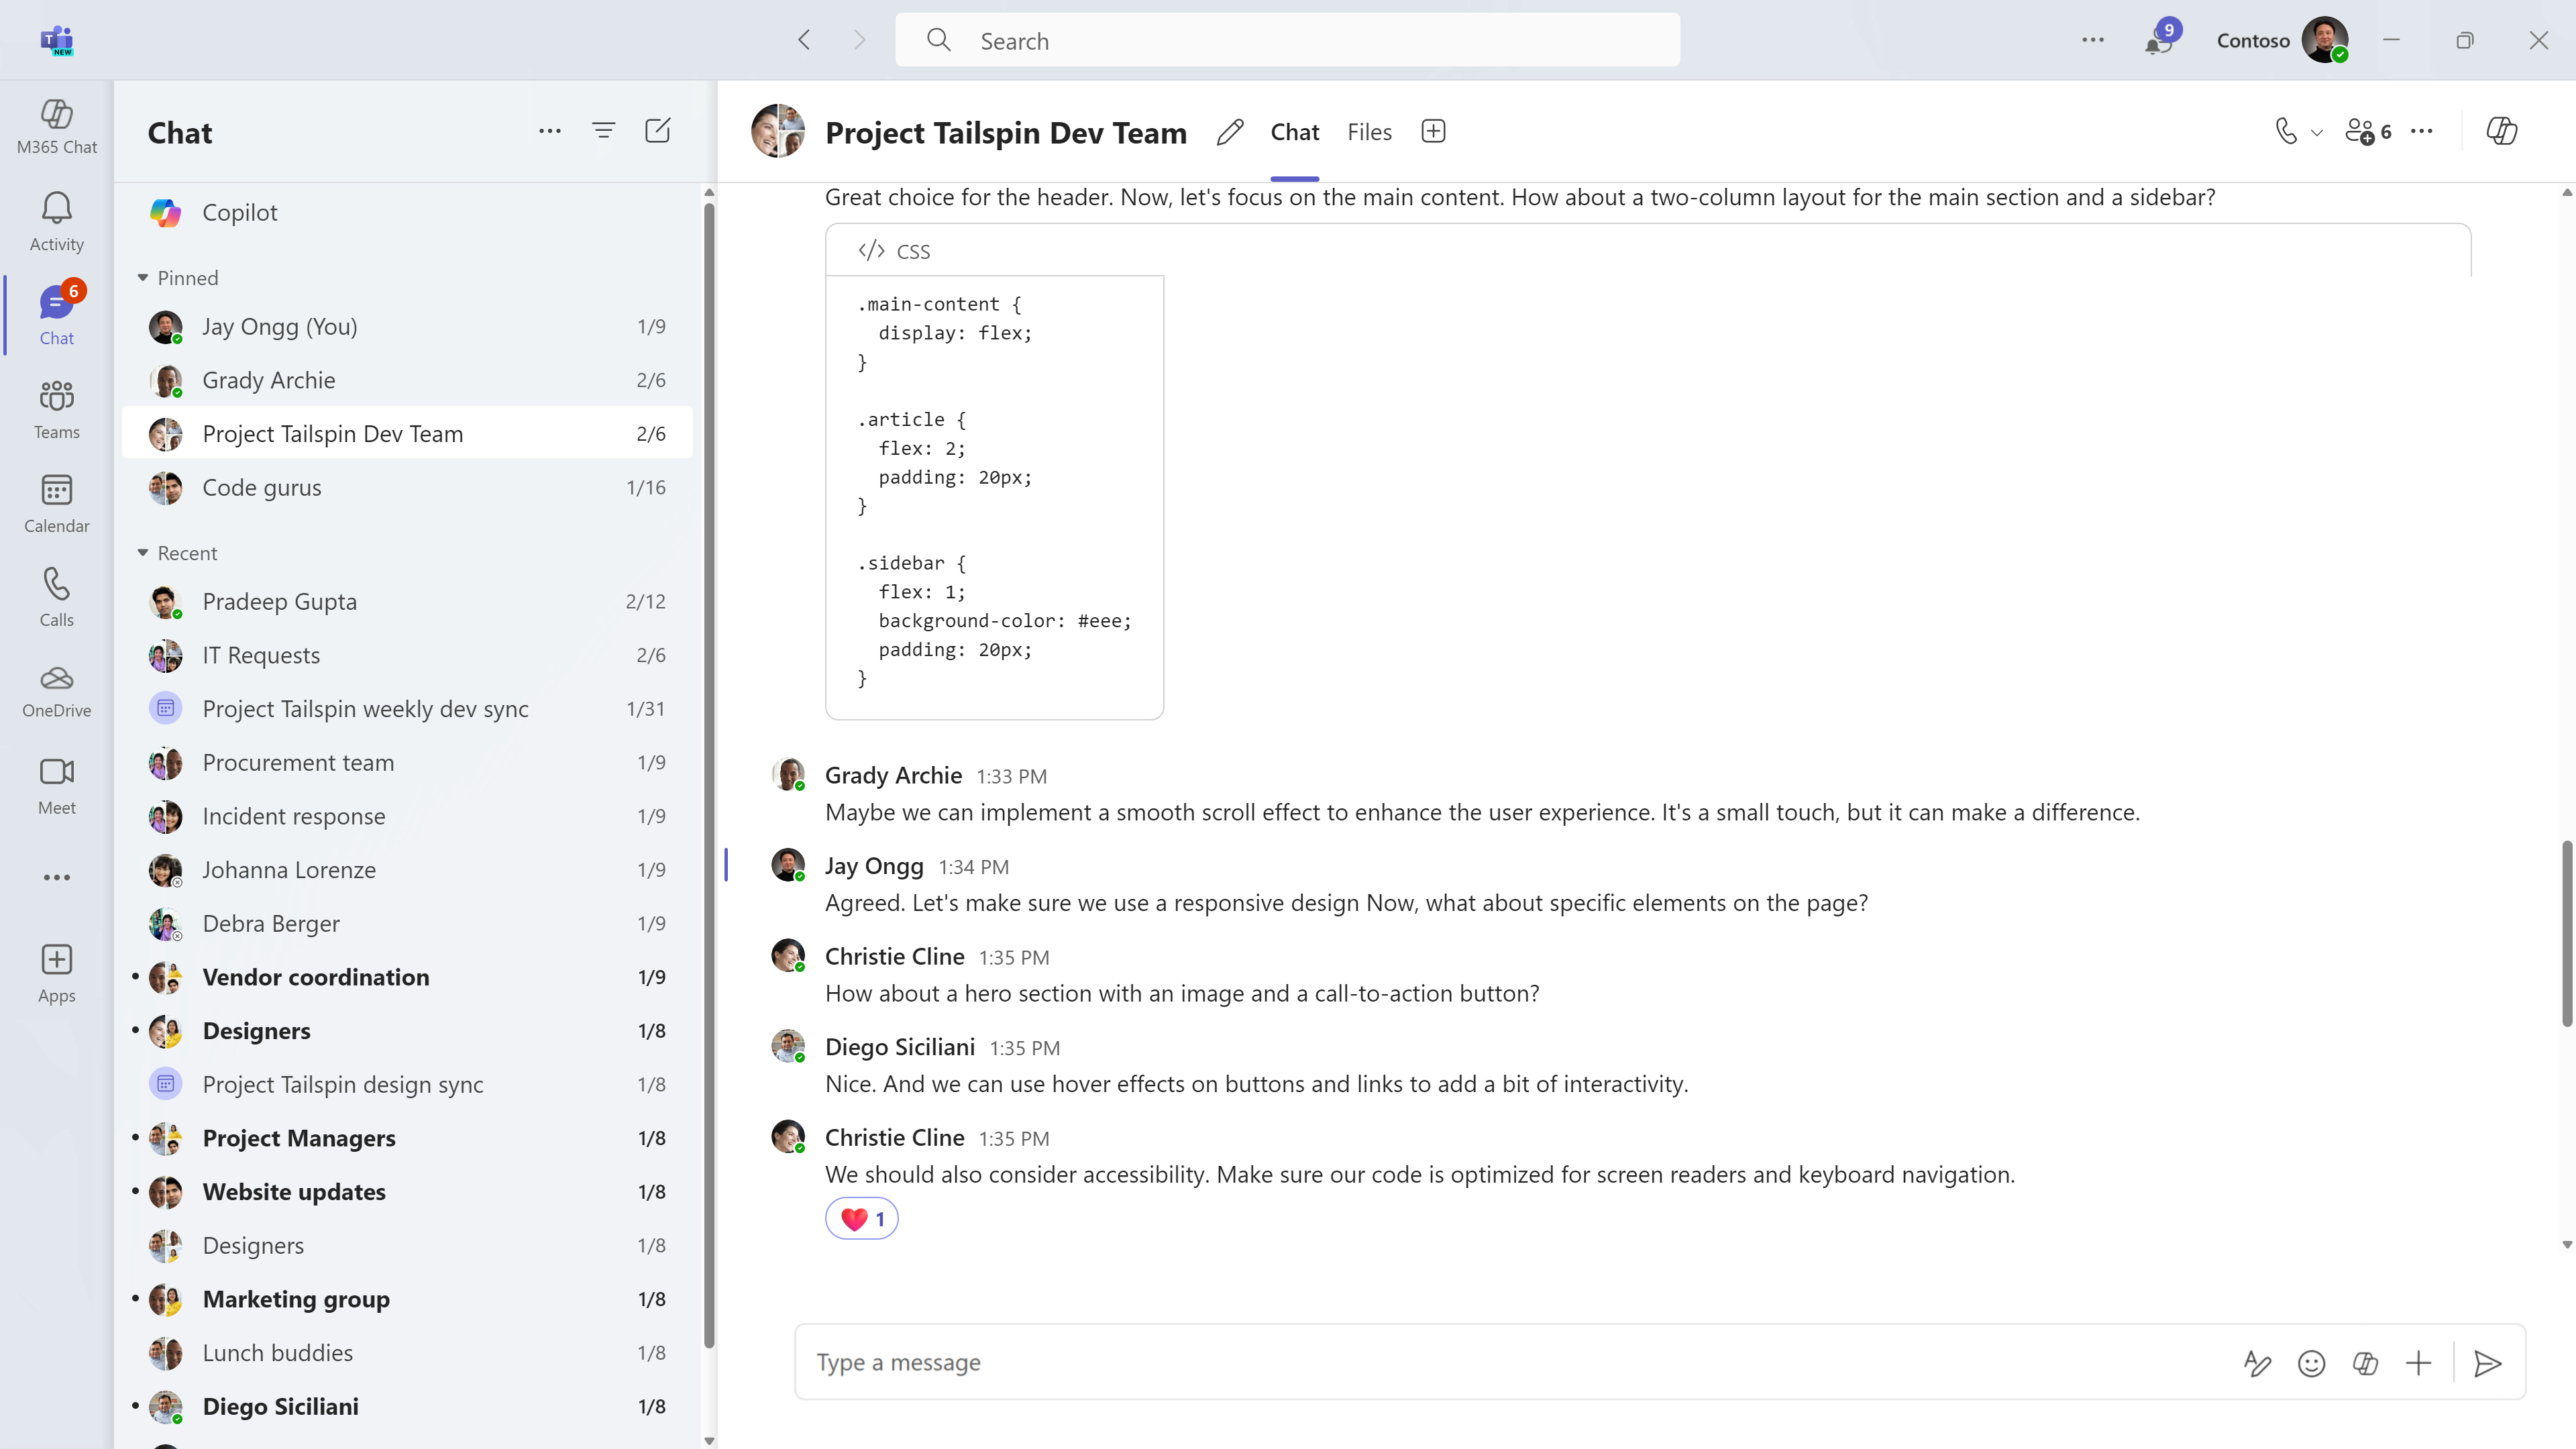Open Copilot panel in chat header
2576x1449 pixels.
[x=2501, y=131]
